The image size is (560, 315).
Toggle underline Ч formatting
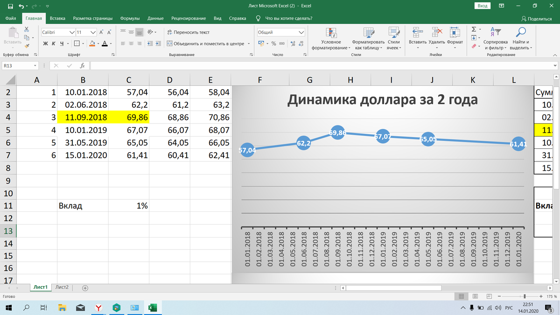coord(62,43)
